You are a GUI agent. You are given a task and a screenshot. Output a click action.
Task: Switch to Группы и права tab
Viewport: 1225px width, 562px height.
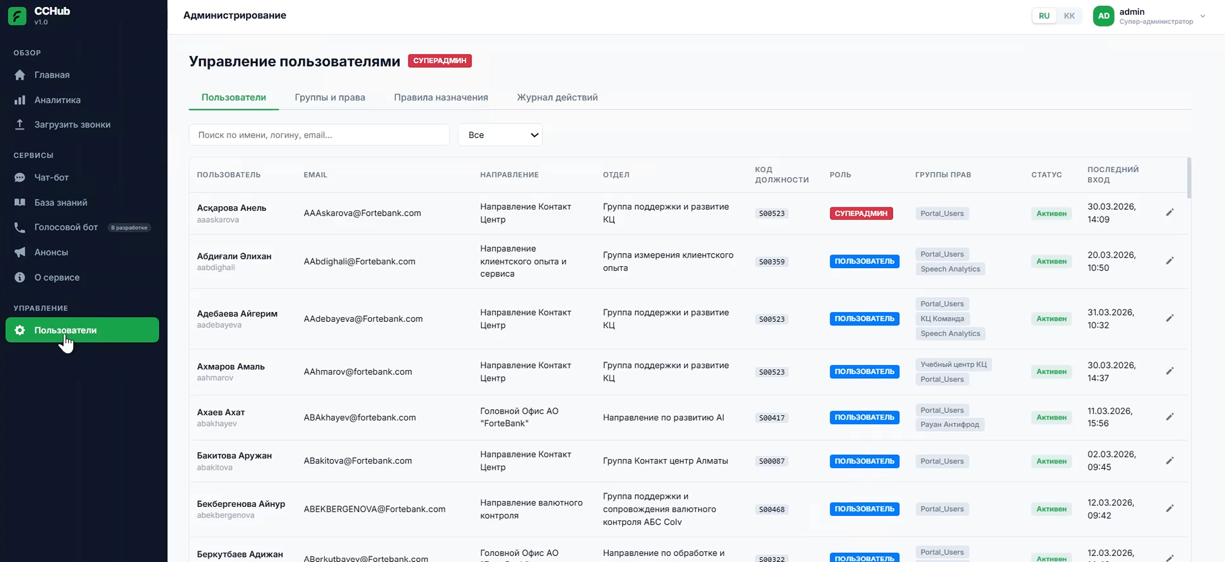coord(330,97)
